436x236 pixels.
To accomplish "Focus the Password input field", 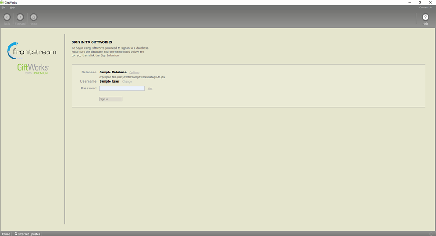I will click(122, 88).
